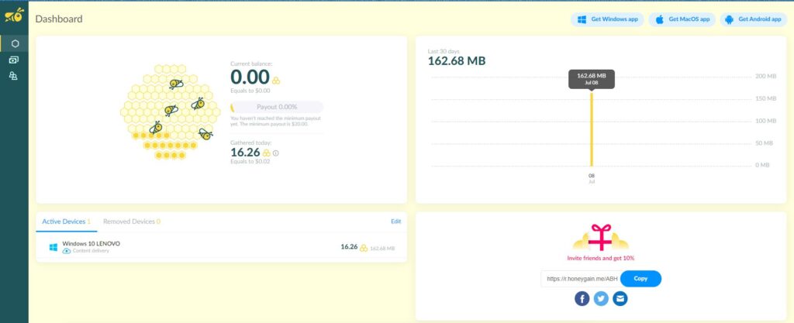Click the Dashboard page title

[59, 19]
